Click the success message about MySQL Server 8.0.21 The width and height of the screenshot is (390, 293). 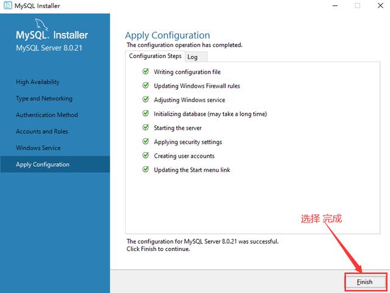(202, 241)
